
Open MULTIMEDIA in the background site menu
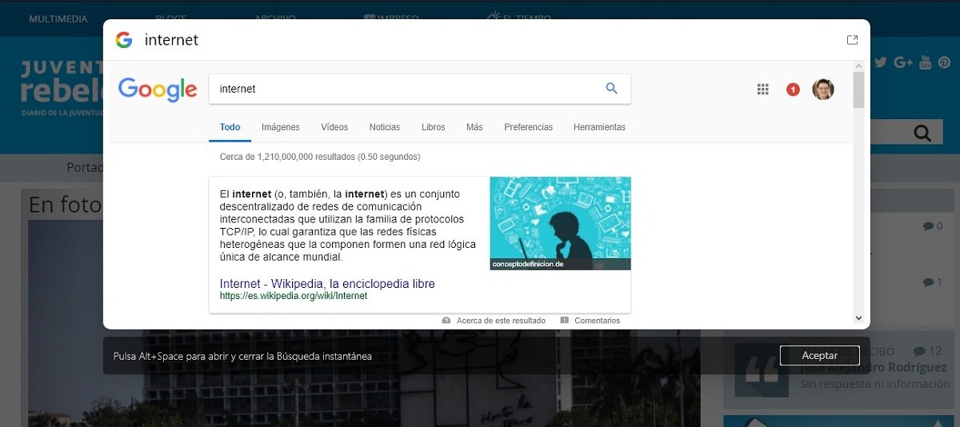tap(58, 18)
